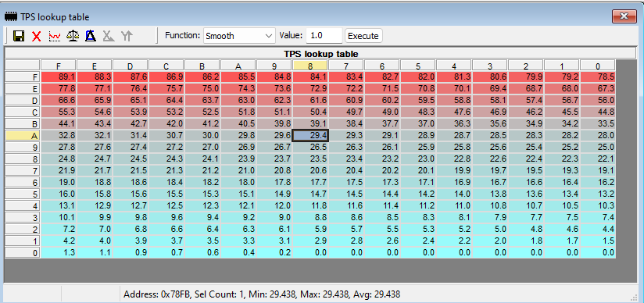Viewport: 644px width, 303px height.
Task: Discard changes with the red X icon
Action: point(37,36)
